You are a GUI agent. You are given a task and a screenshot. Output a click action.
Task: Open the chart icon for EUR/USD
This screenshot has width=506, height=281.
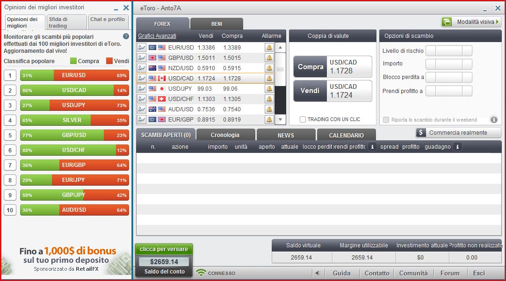142,47
